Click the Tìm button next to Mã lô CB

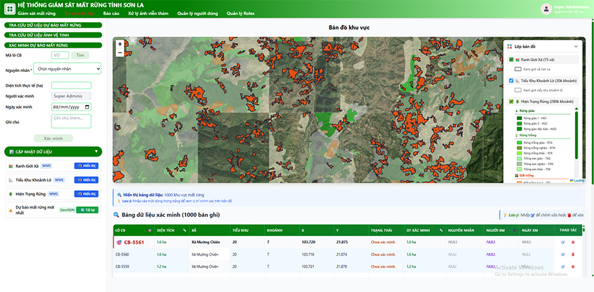(x=80, y=55)
